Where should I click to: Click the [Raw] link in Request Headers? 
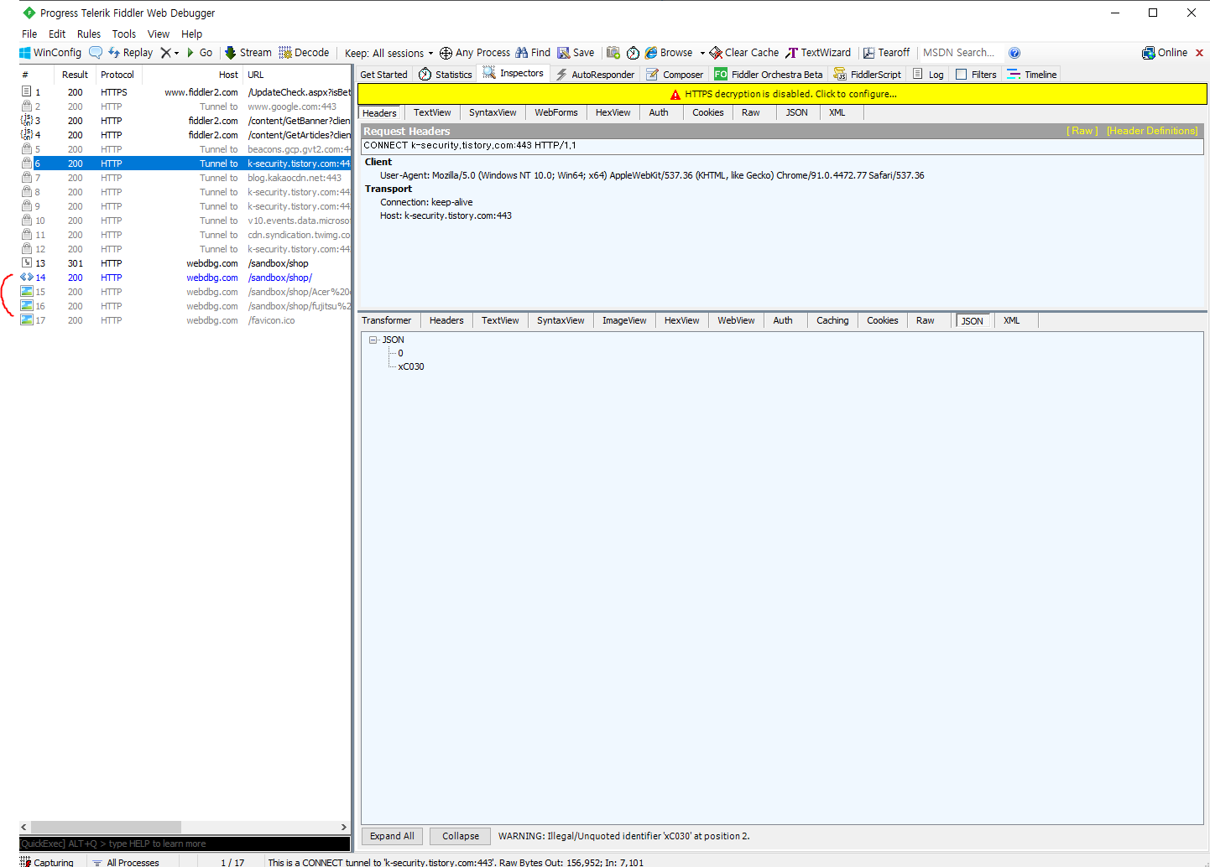(x=1082, y=131)
